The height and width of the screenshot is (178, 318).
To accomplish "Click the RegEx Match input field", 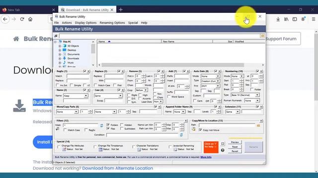I will click(78, 76).
